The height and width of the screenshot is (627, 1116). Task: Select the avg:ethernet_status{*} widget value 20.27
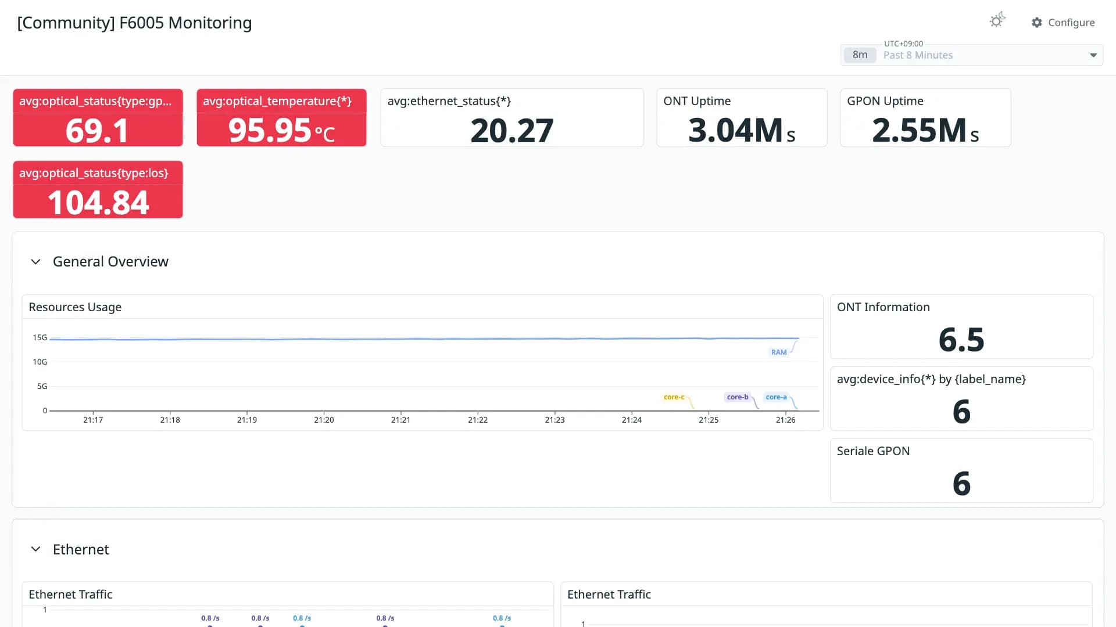point(512,131)
